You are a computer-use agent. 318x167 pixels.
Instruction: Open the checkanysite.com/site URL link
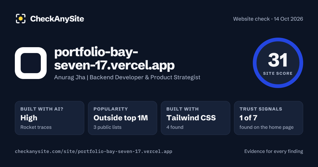(x=94, y=151)
